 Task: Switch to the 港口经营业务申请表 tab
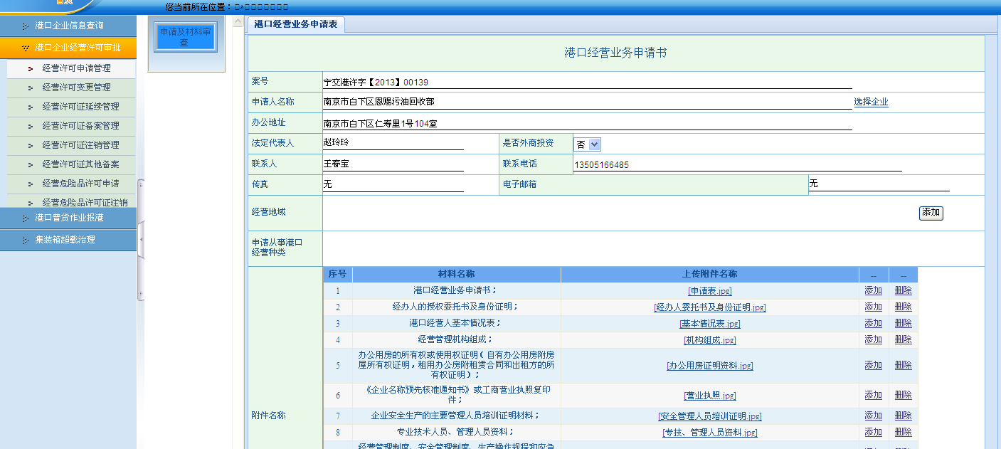click(296, 24)
